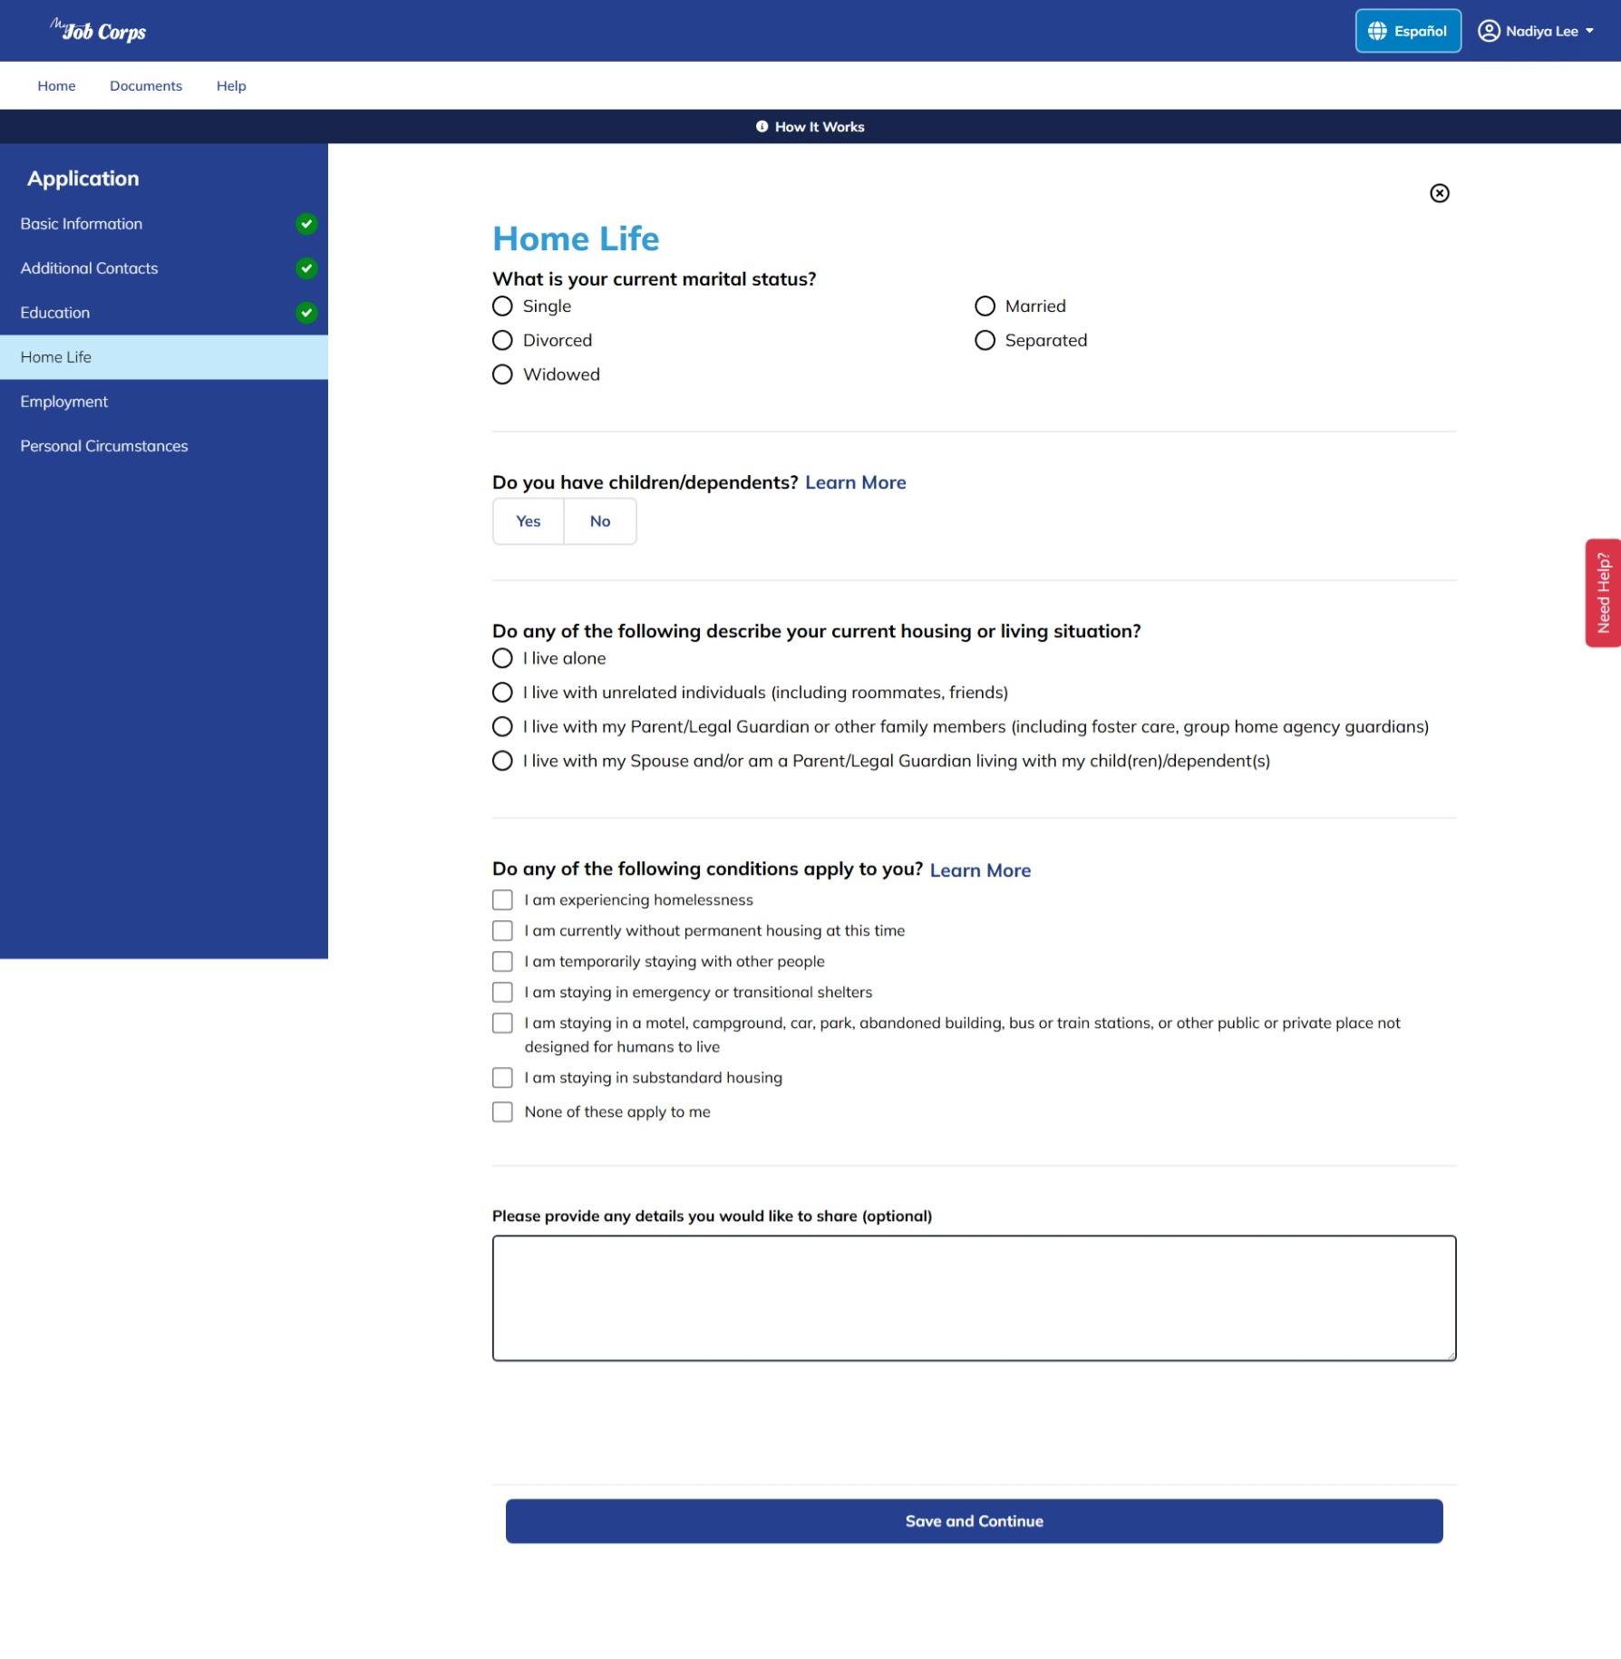1621x1659 pixels.
Task: Open the Home navigation item
Action: point(56,86)
